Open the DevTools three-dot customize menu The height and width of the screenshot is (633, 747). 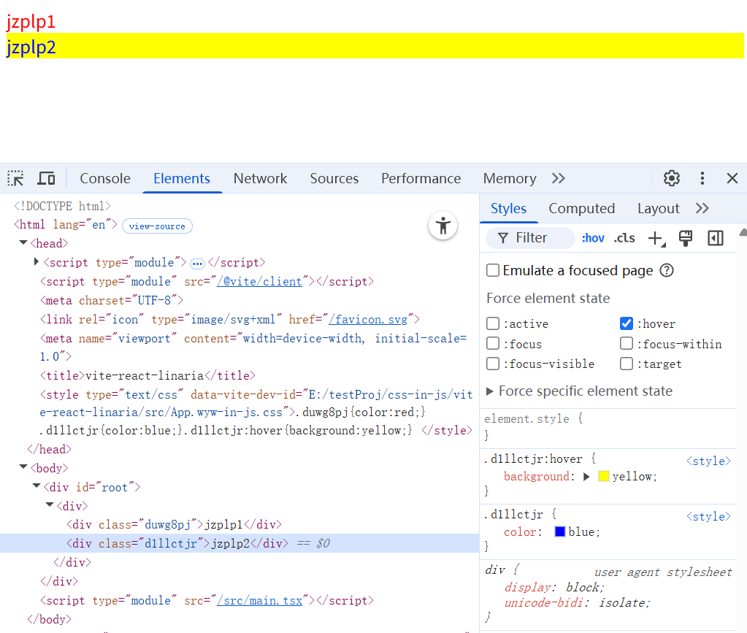(702, 179)
